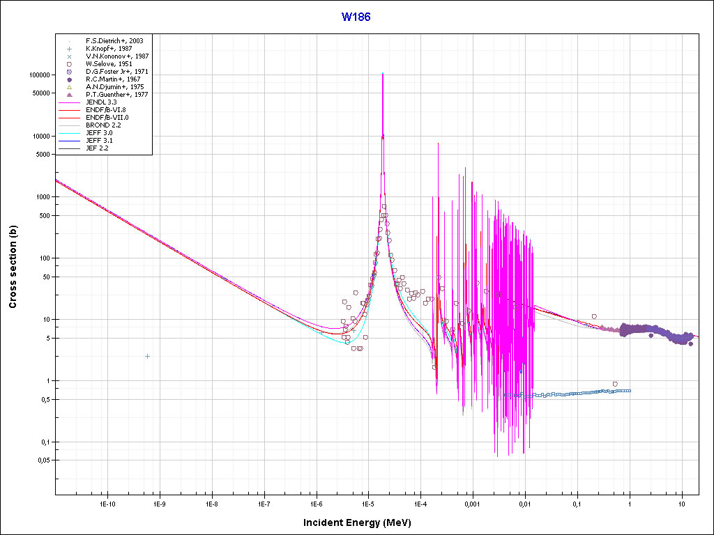Click the W186 chart title
This screenshot has height=535, width=714.
pos(356,17)
